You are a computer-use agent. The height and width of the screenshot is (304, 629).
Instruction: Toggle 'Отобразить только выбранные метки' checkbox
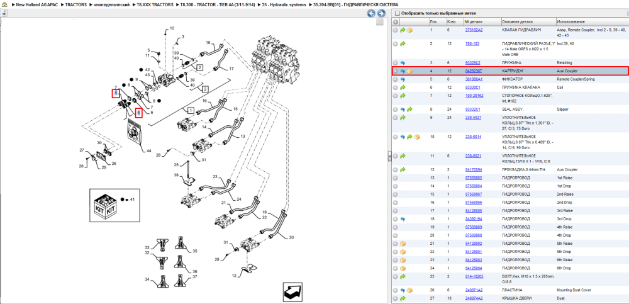pos(397,13)
